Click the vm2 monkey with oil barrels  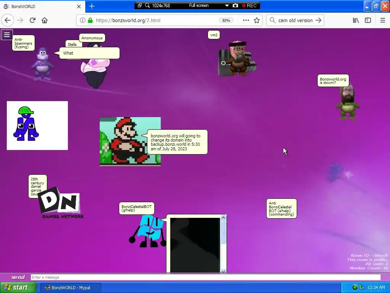(237, 59)
